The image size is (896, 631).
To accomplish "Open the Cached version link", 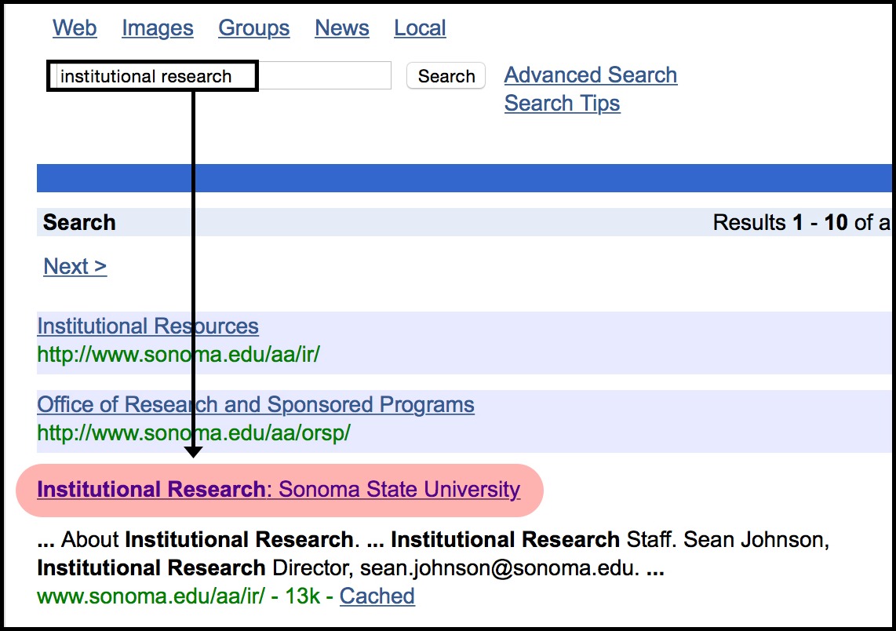I will click(377, 596).
